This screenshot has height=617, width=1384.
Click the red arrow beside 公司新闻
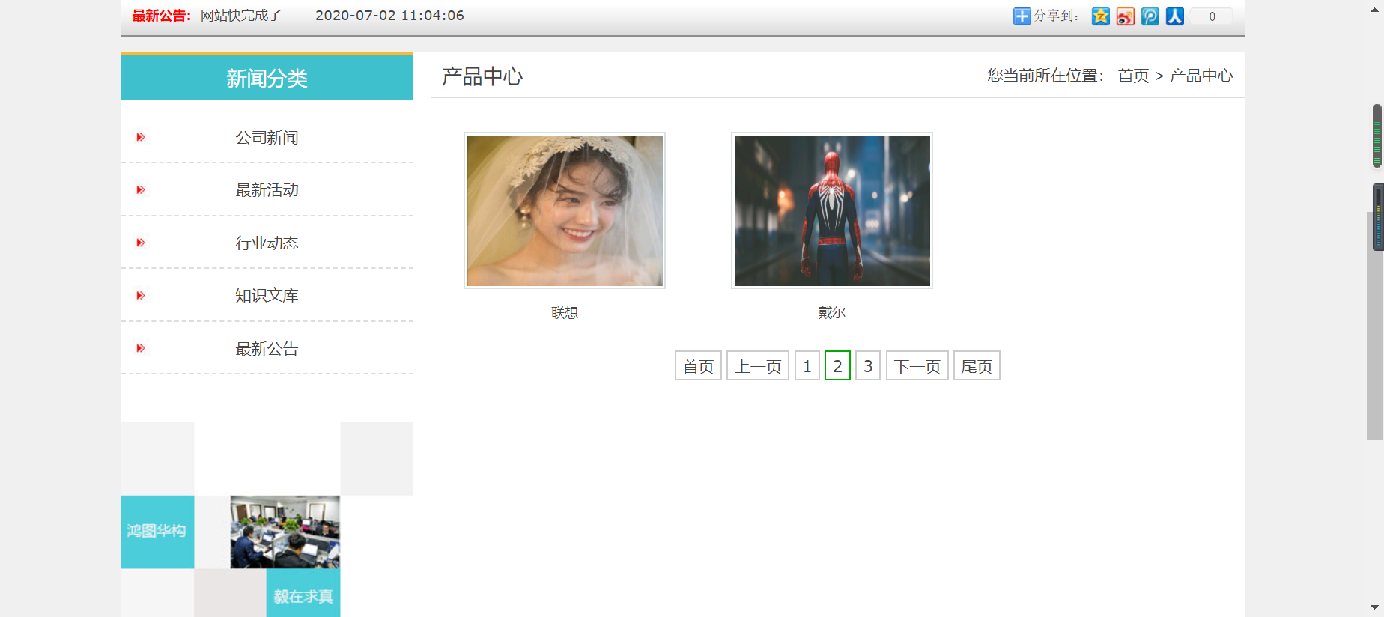(141, 137)
